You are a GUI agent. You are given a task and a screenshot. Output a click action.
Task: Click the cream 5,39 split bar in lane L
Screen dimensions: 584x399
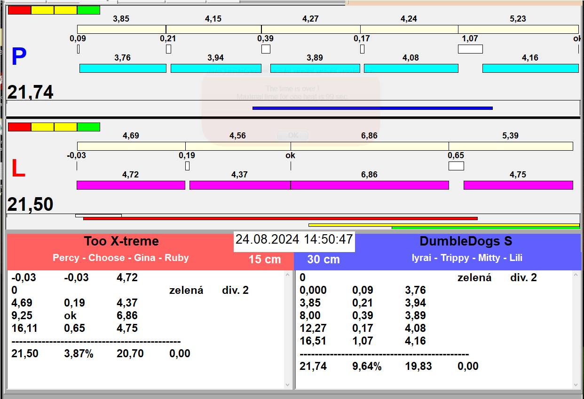tap(511, 146)
